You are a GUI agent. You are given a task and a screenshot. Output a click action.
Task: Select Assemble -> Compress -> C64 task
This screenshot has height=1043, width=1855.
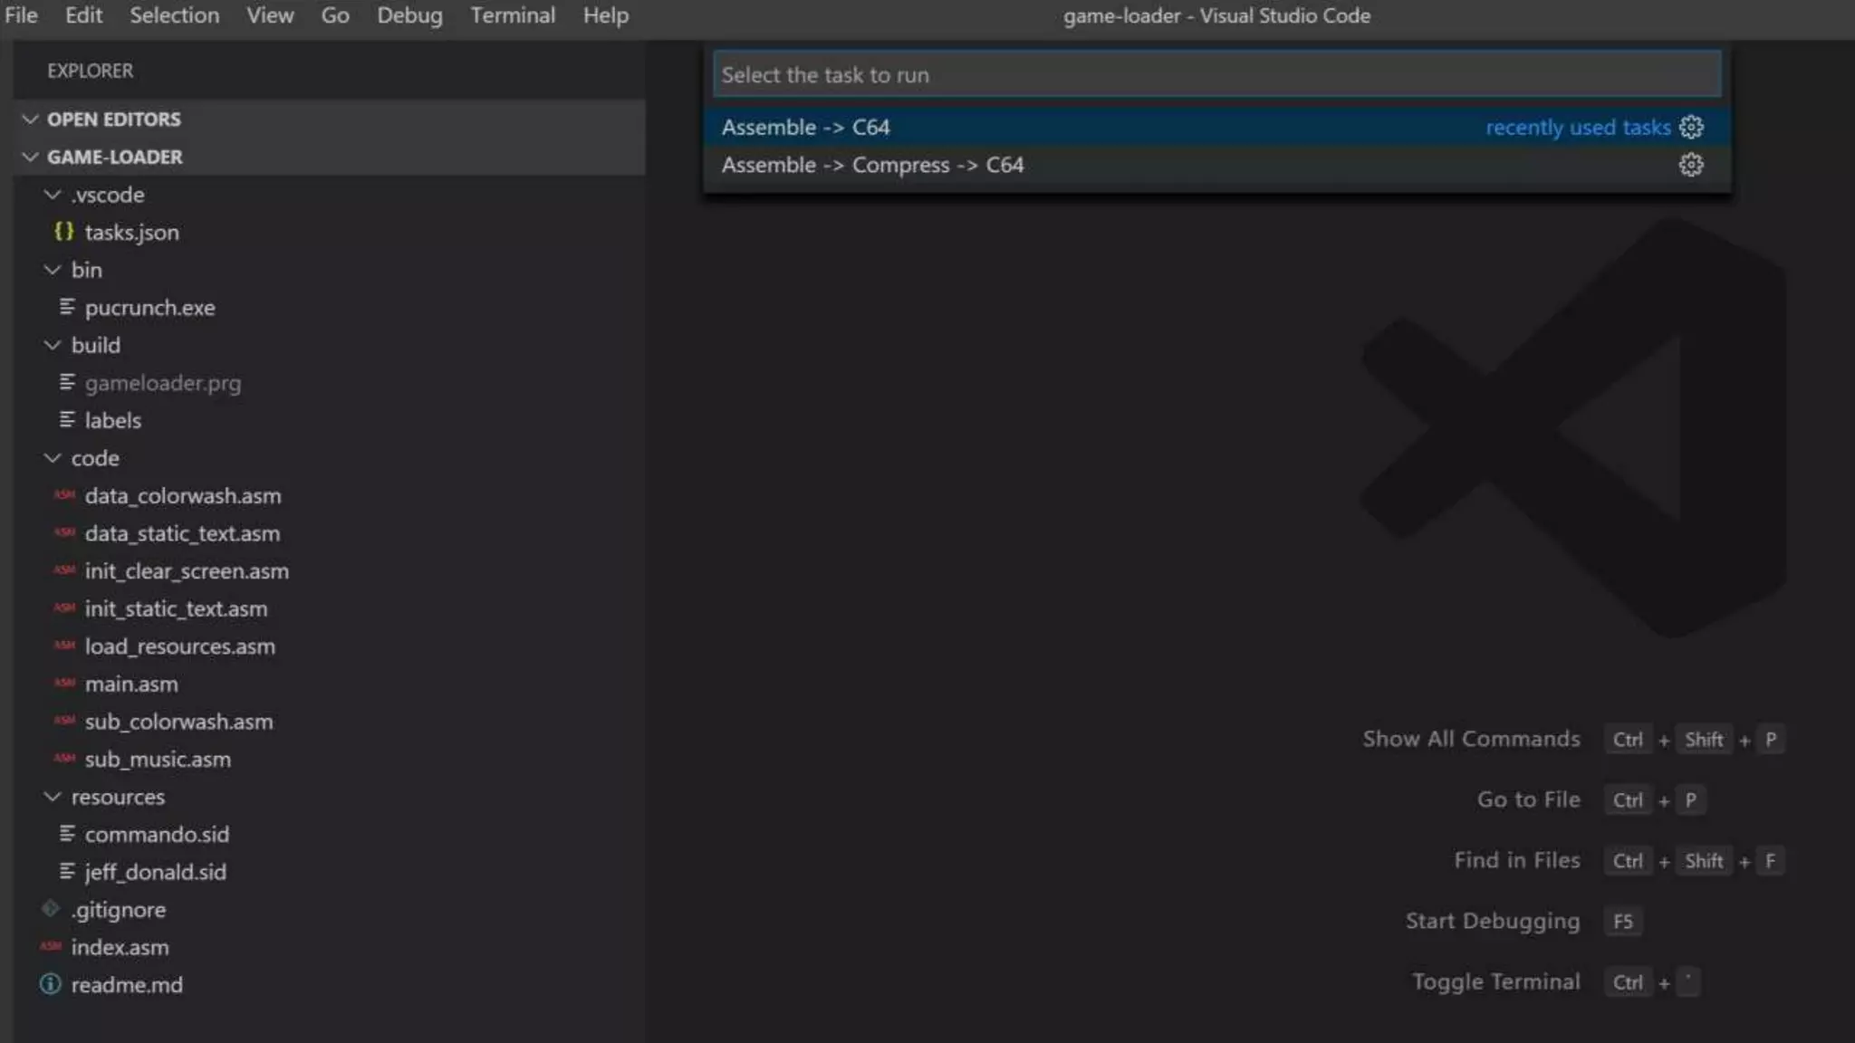pos(872,166)
